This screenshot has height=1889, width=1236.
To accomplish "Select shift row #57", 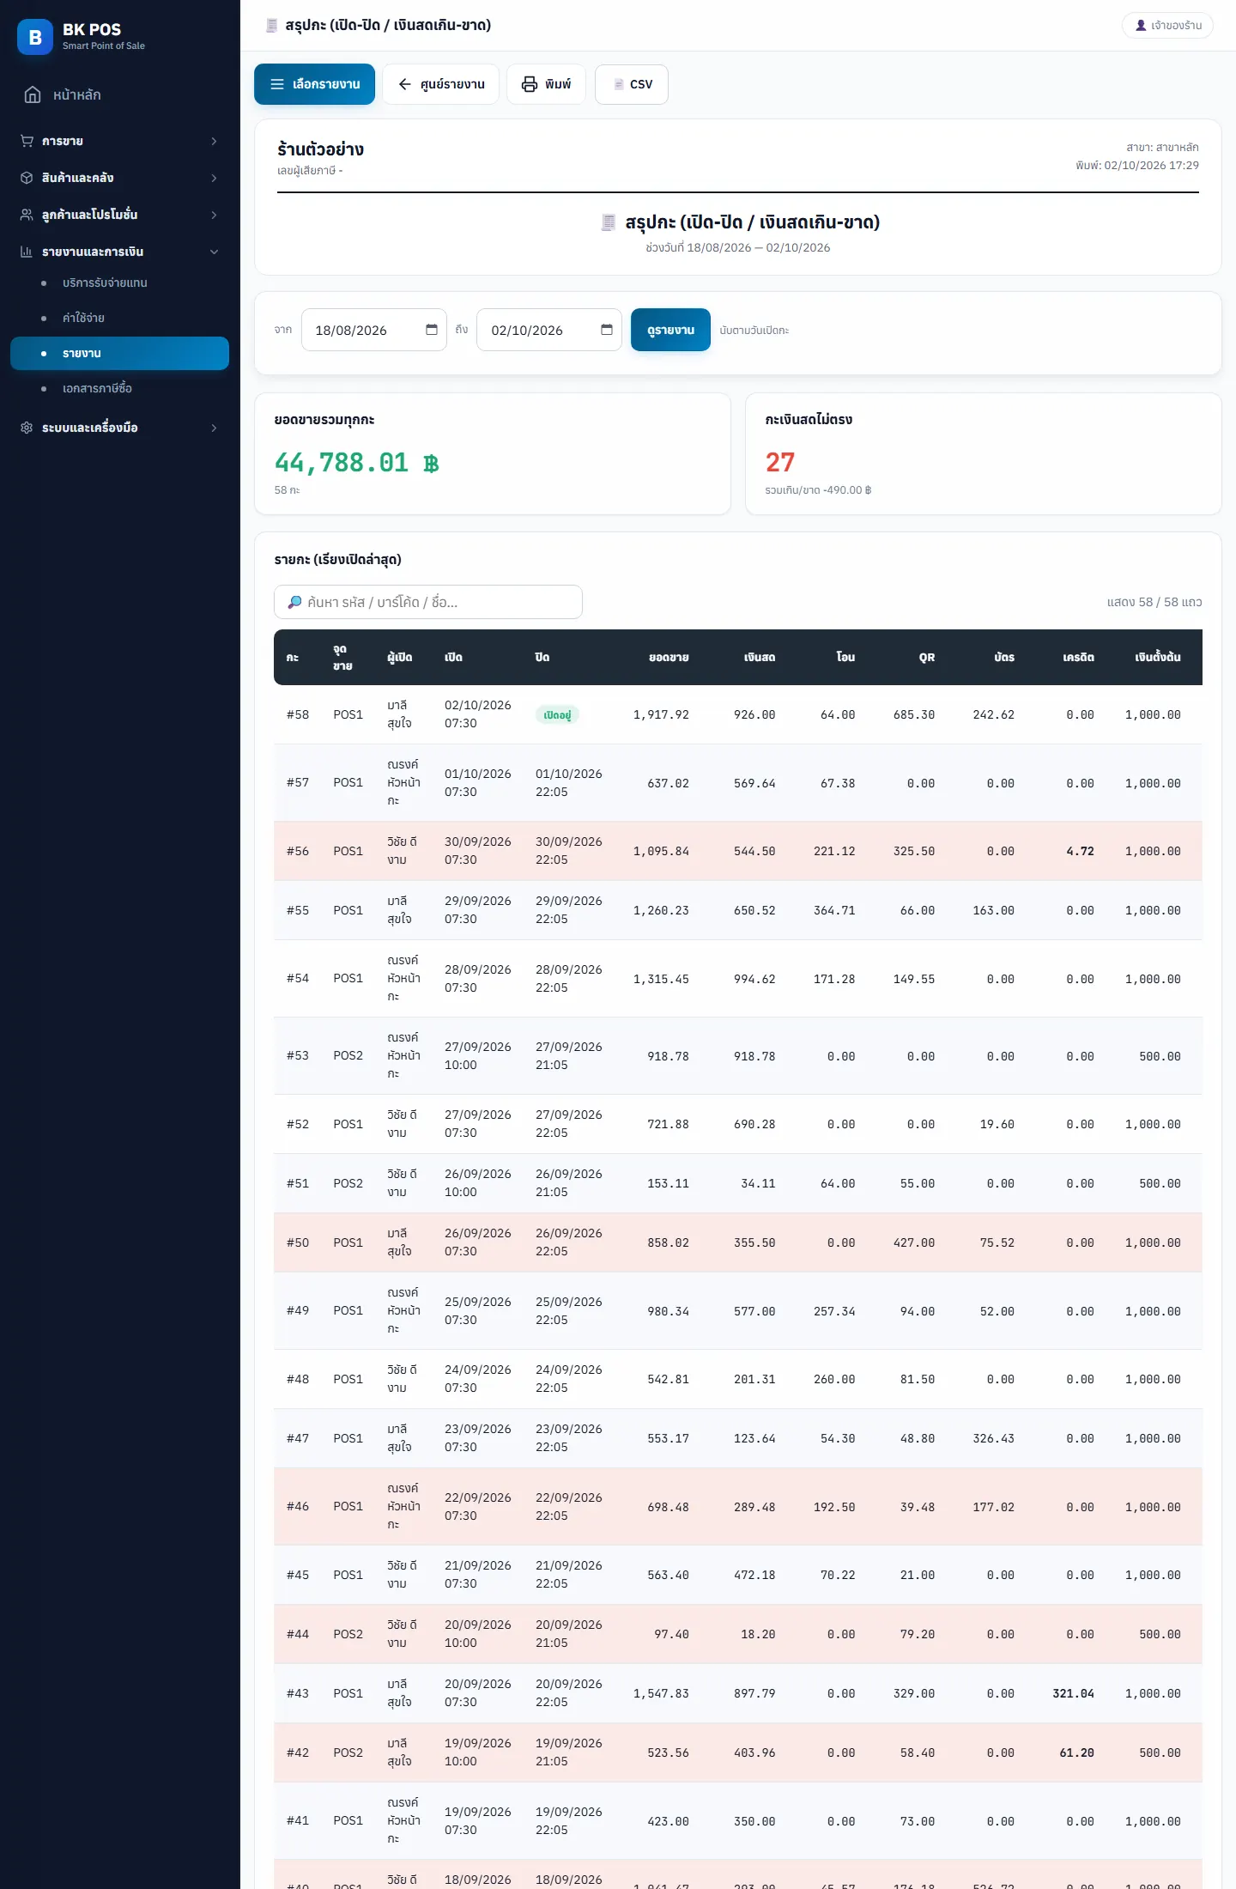I will coord(738,783).
